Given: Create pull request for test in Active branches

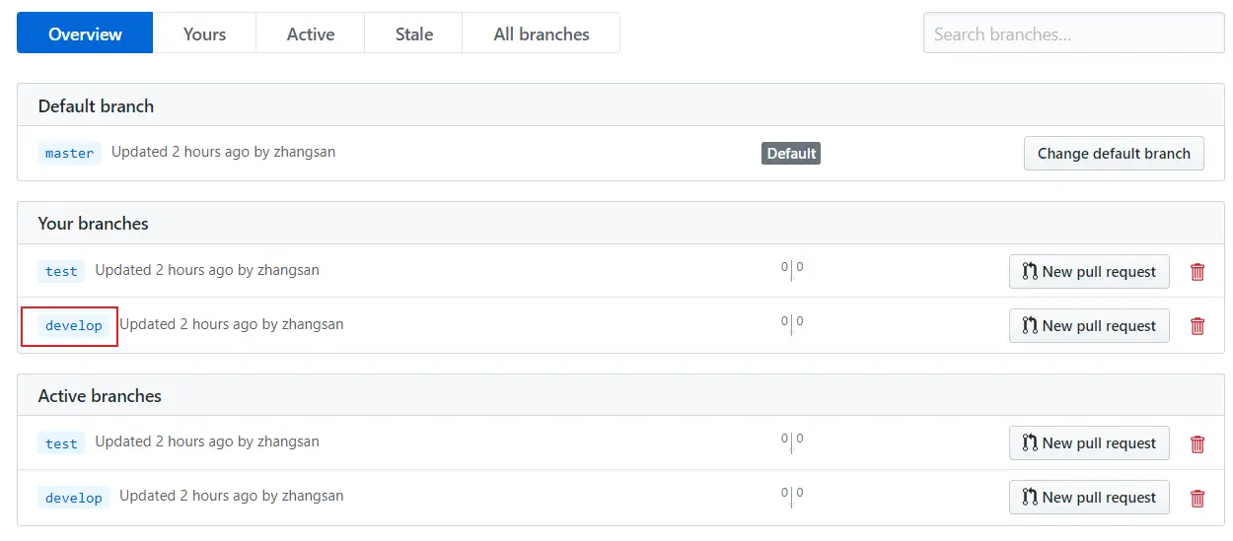Looking at the screenshot, I should (x=1089, y=443).
